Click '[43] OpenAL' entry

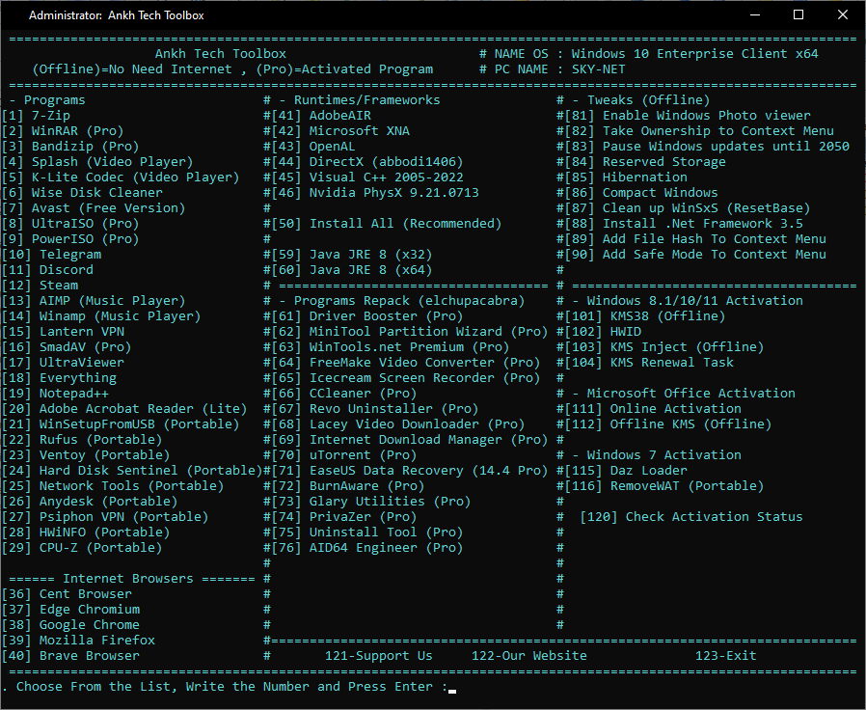click(313, 147)
